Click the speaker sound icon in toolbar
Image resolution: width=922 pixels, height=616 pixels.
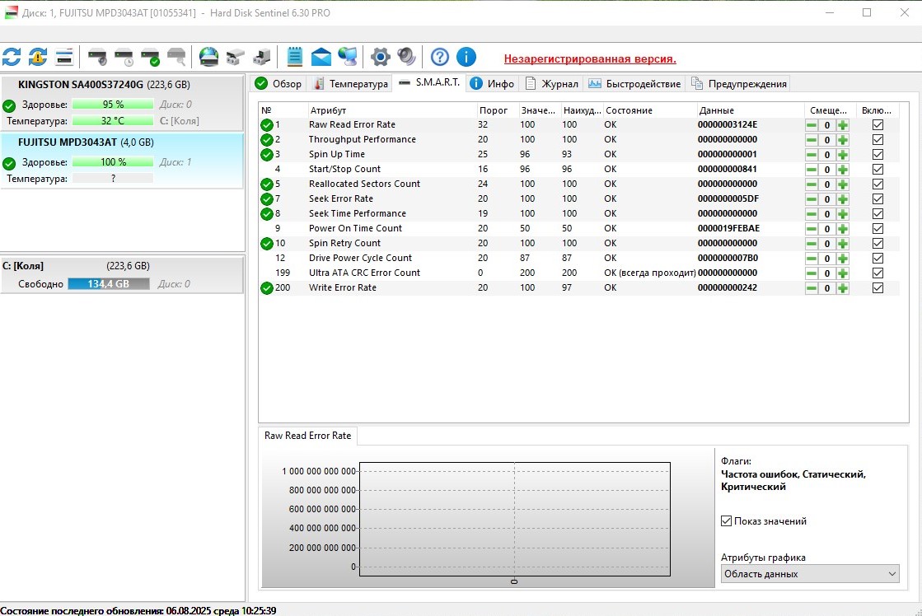[x=406, y=57]
